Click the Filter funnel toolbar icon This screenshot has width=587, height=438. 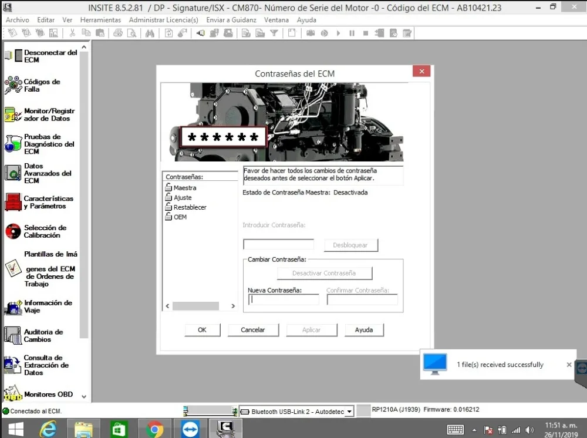coord(274,33)
